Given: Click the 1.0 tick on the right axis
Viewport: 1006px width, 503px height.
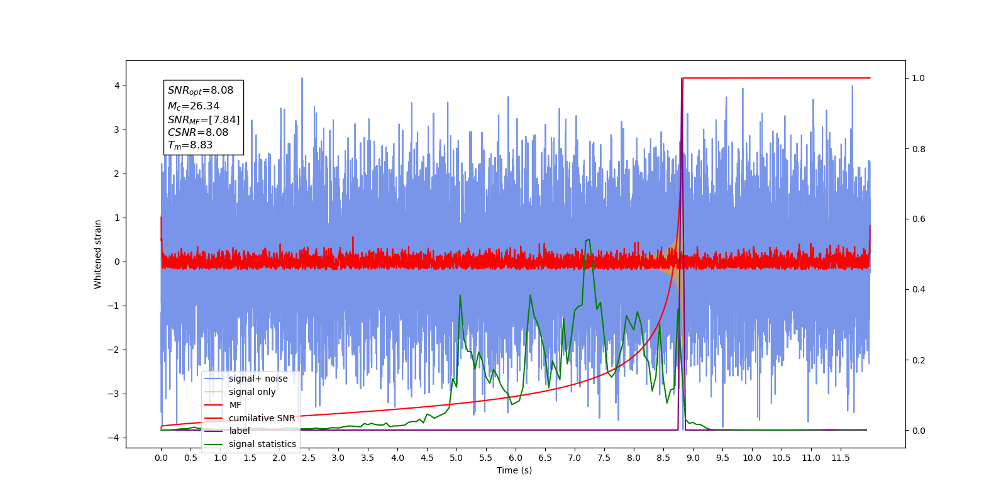Looking at the screenshot, I should point(919,78).
